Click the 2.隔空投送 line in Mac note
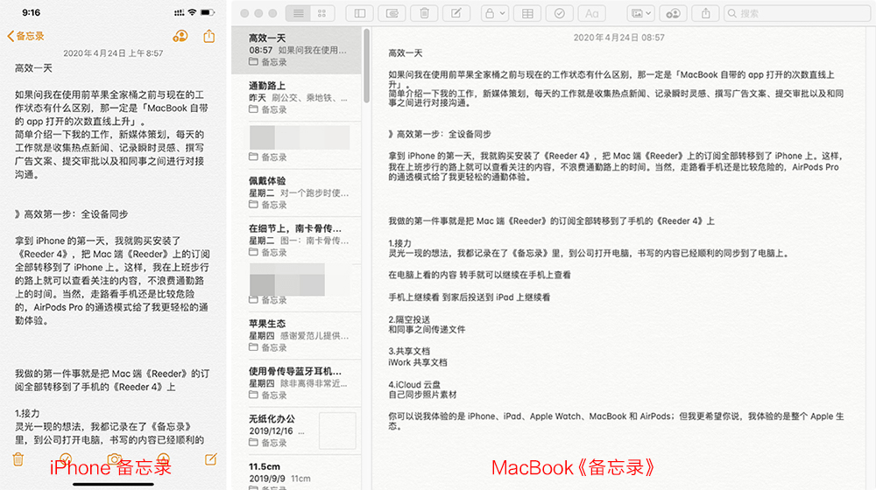The width and height of the screenshot is (876, 490). [x=409, y=319]
